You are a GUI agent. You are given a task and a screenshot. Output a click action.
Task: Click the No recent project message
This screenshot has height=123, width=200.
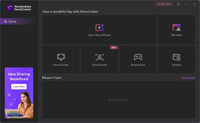[118, 100]
